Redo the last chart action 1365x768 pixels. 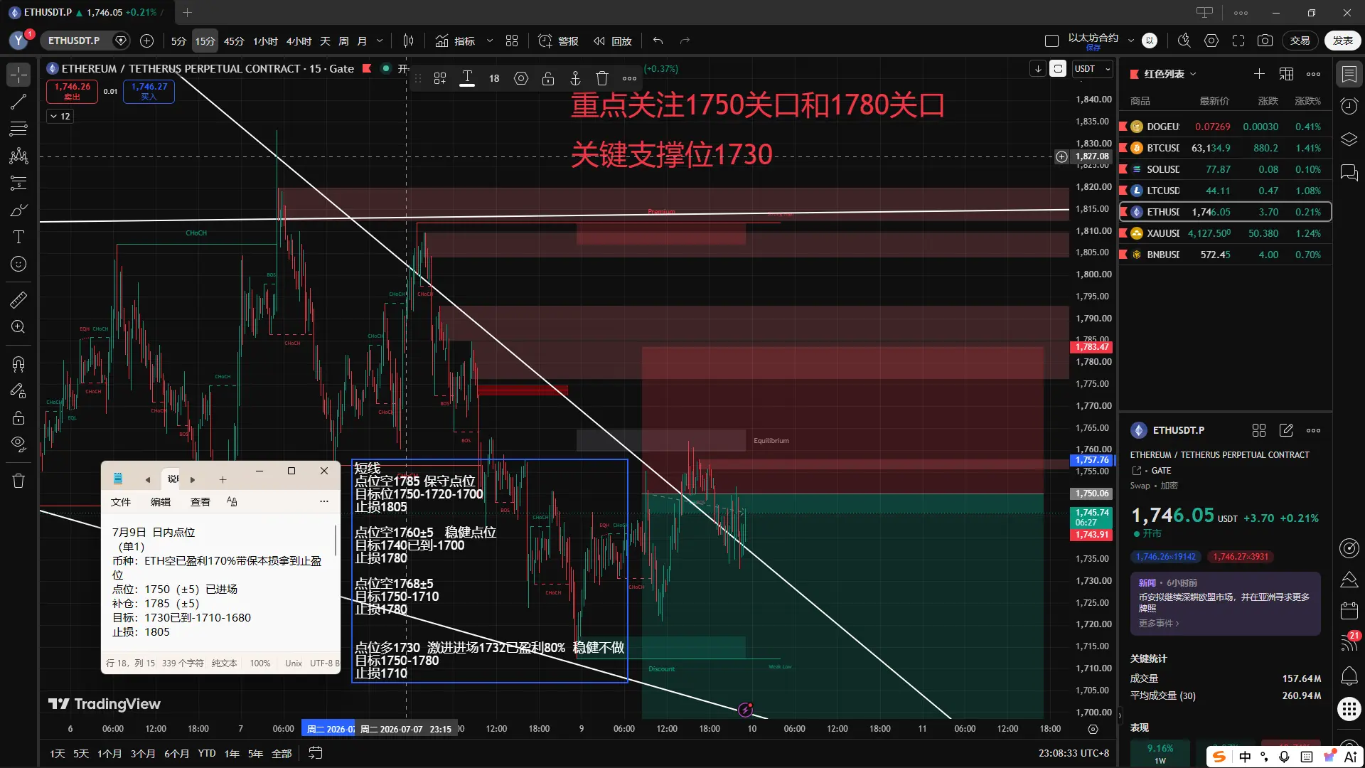click(x=685, y=41)
